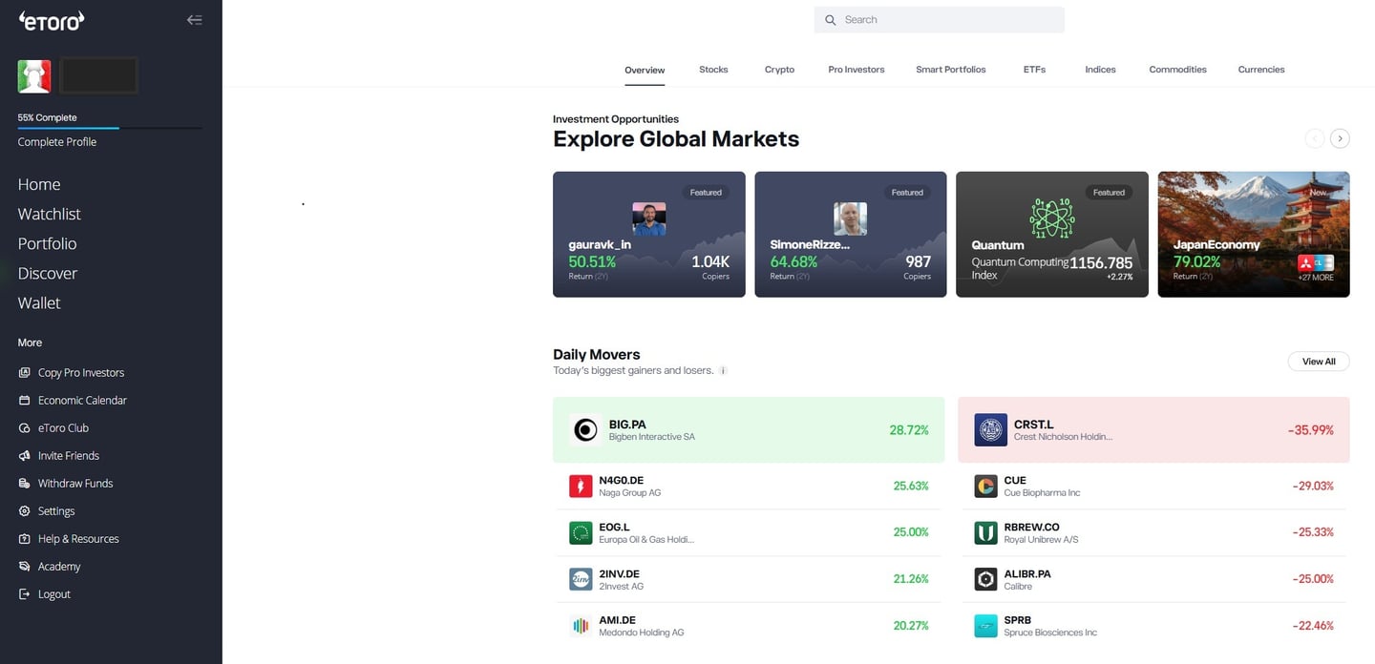Click the +27 MORE label on JapanEconomy card
The image size is (1375, 664).
tap(1316, 278)
